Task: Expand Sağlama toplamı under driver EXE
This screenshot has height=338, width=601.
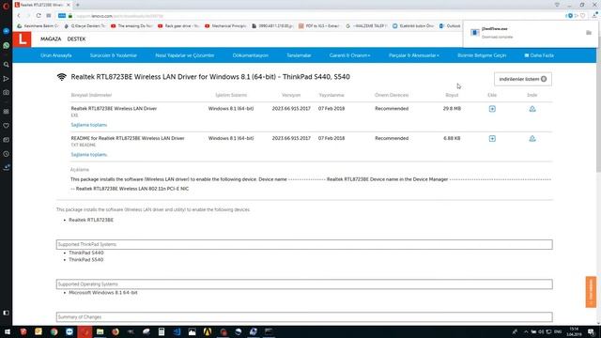Action: click(x=89, y=125)
